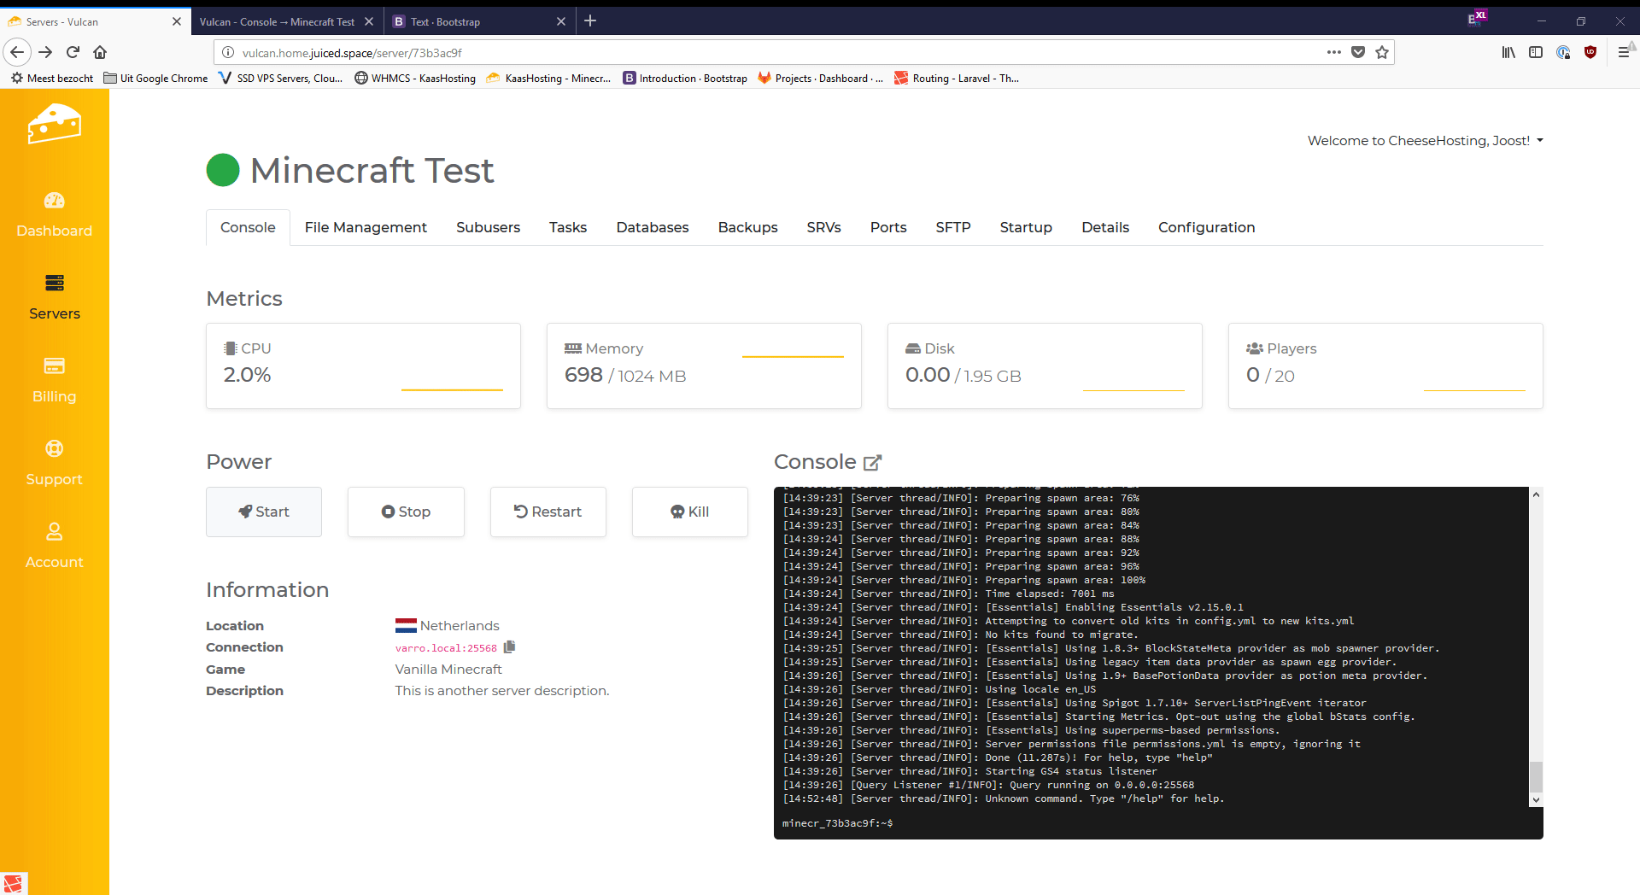Image resolution: width=1640 pixels, height=895 pixels.
Task: Expand the Welcome Joost user dropdown
Action: pyautogui.click(x=1425, y=141)
